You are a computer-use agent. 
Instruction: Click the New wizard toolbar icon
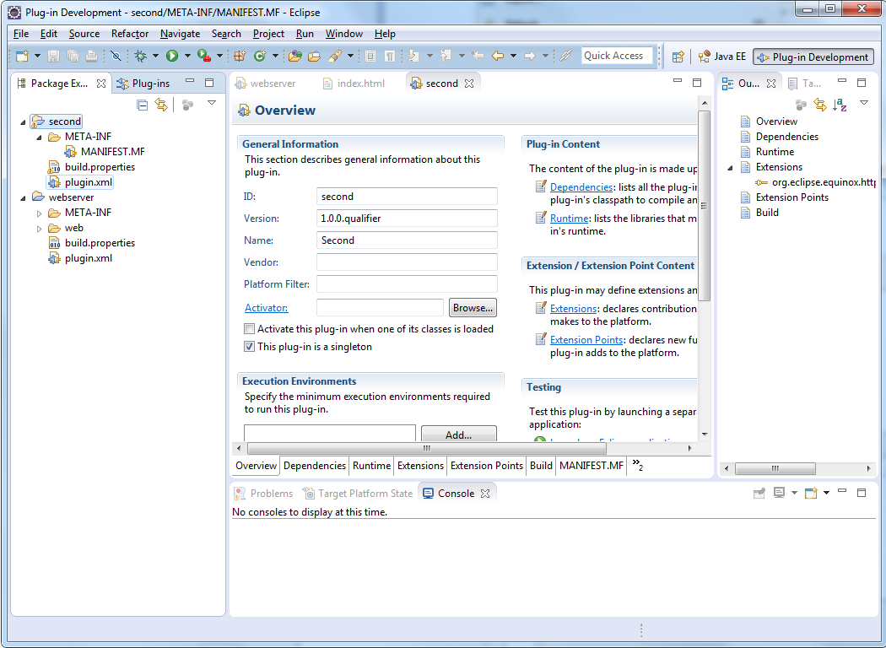(x=22, y=56)
